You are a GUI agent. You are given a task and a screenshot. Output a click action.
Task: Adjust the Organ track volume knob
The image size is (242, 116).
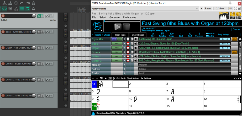pos(34,48)
